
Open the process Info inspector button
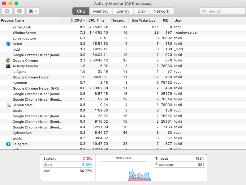click(19, 11)
